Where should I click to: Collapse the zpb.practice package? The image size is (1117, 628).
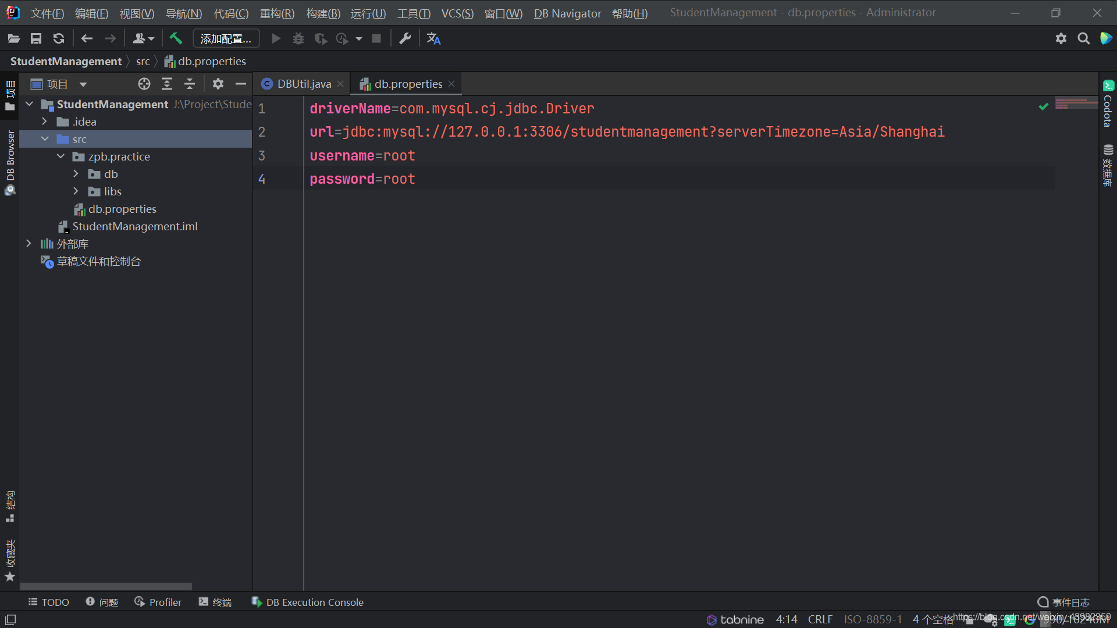[x=61, y=156]
